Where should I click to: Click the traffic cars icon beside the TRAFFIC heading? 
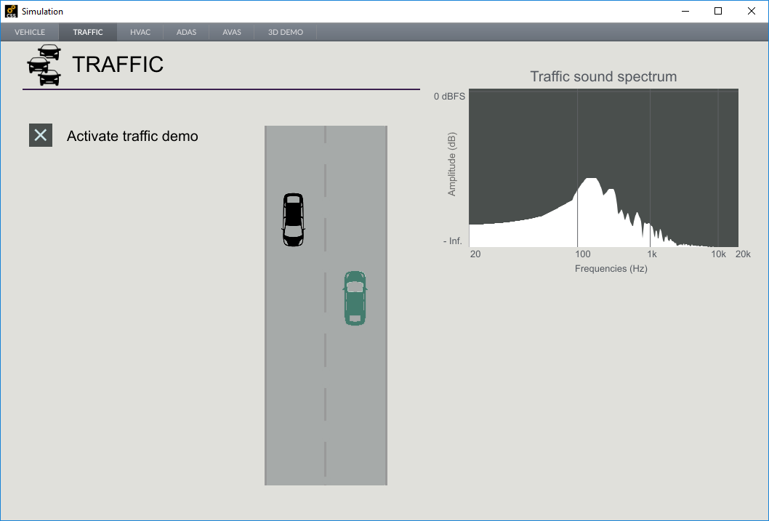click(44, 65)
